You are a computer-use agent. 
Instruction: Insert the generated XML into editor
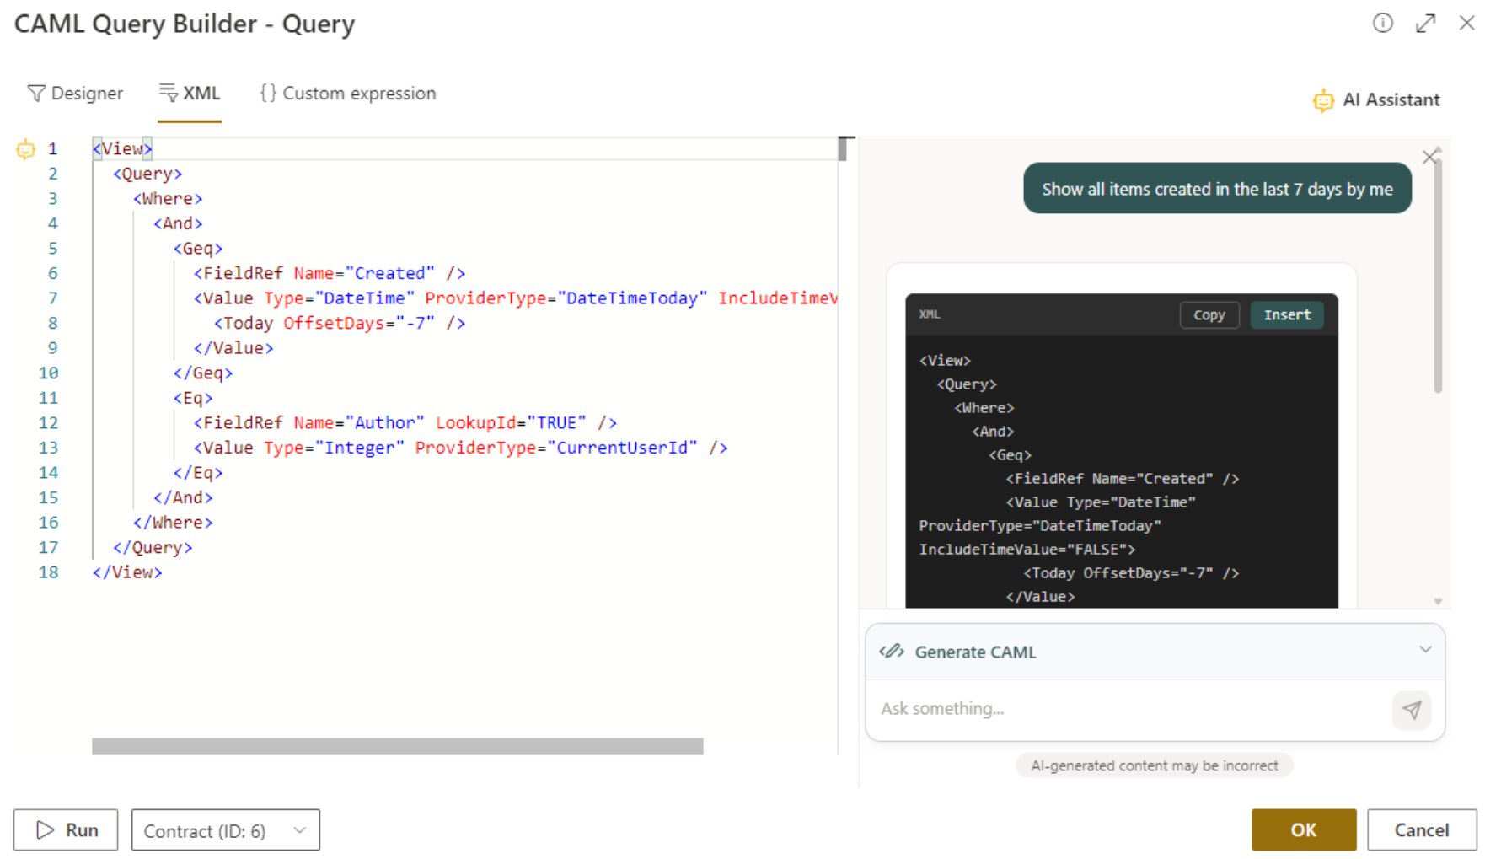pos(1286,314)
